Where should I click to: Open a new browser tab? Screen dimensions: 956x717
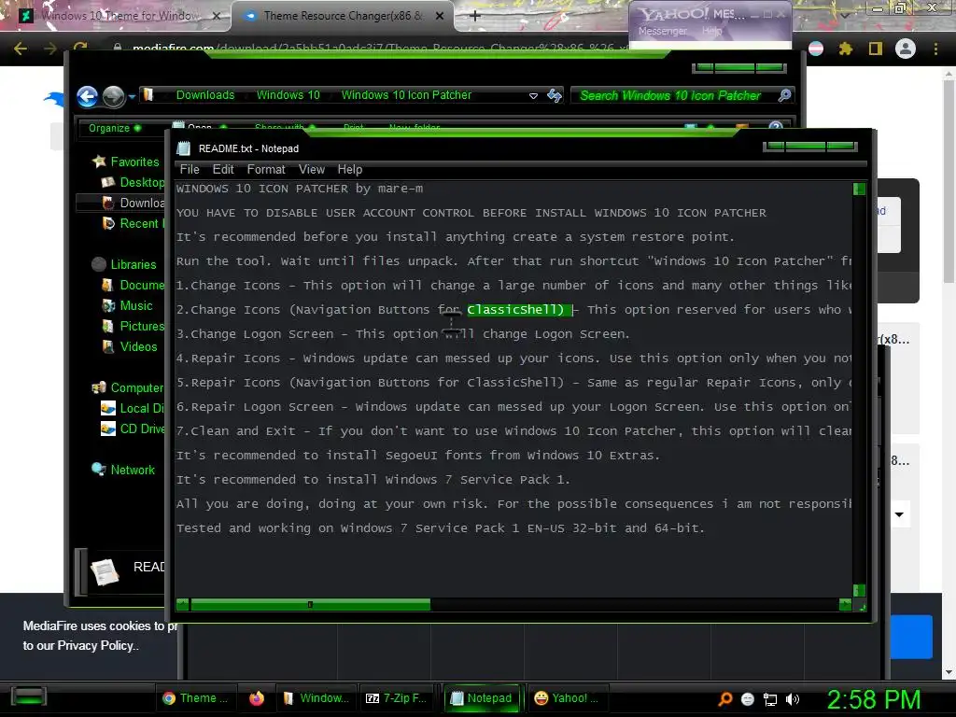point(475,16)
